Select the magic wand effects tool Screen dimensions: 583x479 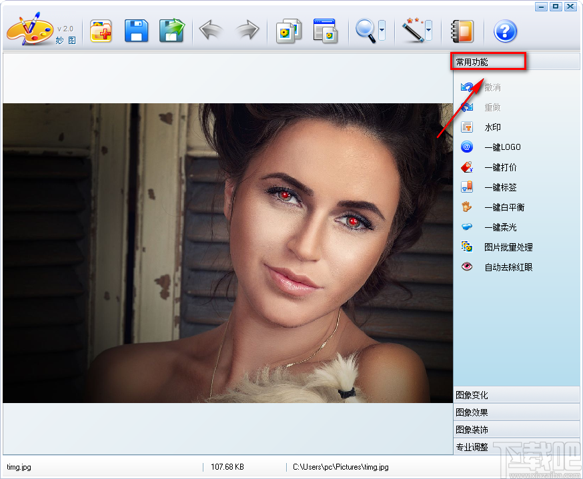(x=413, y=31)
